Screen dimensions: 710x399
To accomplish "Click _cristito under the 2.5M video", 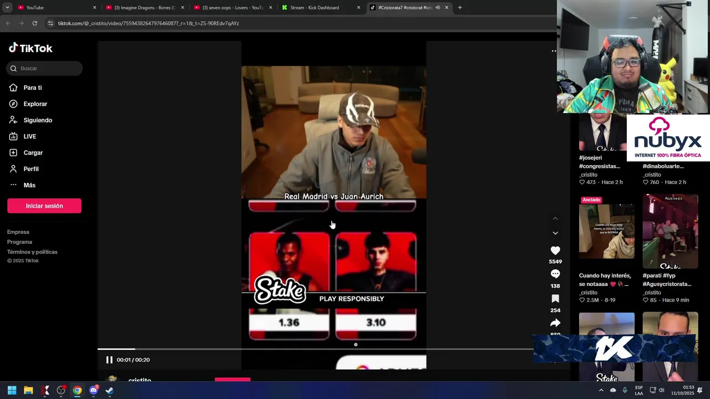I will tap(589, 293).
